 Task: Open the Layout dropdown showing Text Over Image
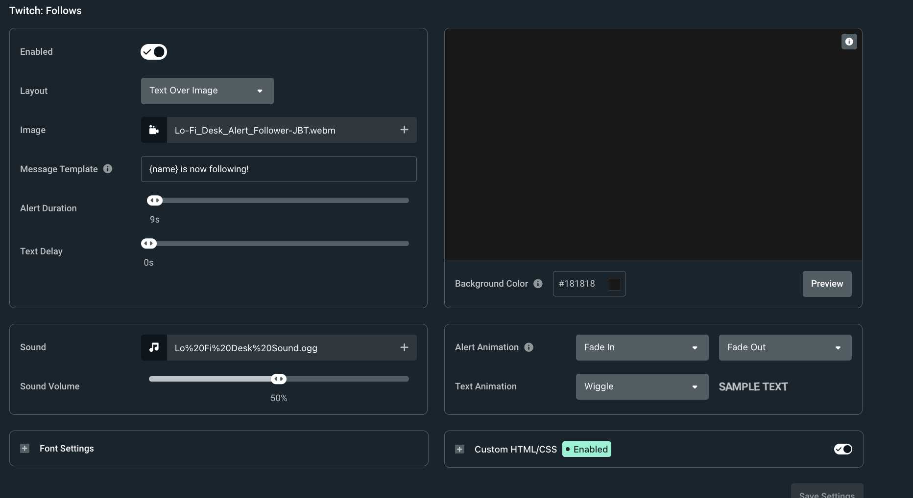click(207, 91)
